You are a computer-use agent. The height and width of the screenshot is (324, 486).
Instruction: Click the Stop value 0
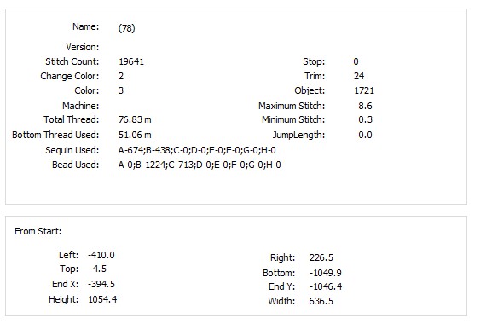click(356, 61)
